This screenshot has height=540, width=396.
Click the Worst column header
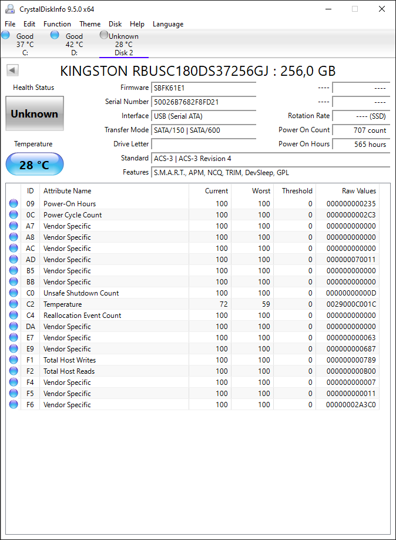[x=253, y=191]
